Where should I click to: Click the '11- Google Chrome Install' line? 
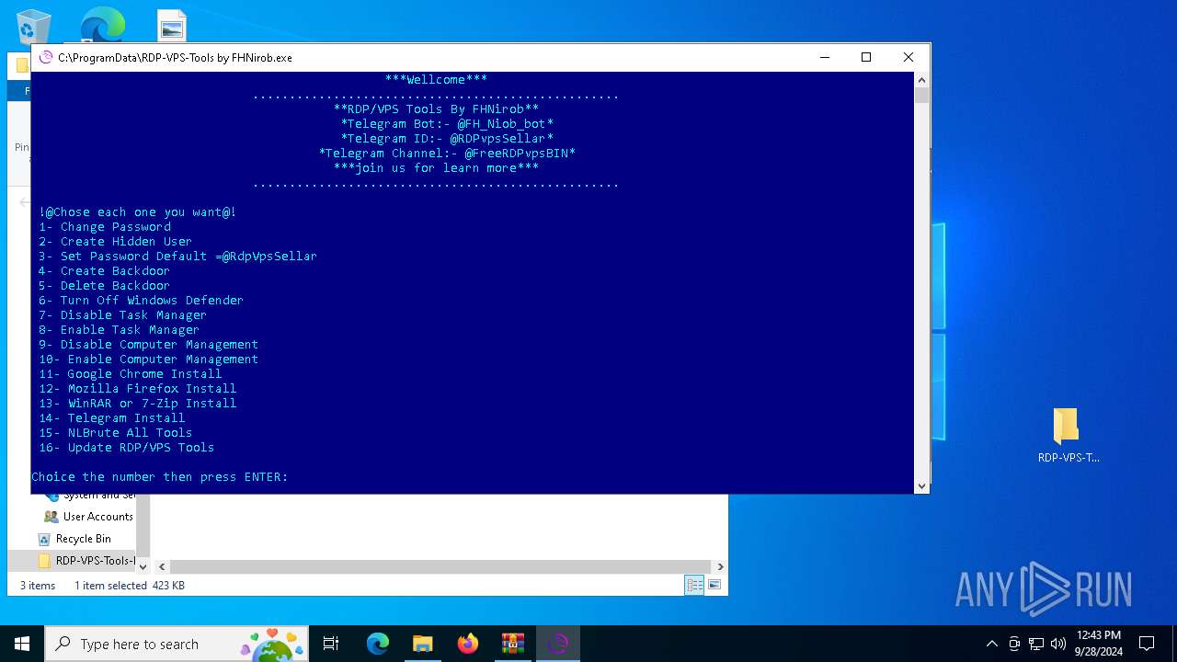tap(130, 373)
